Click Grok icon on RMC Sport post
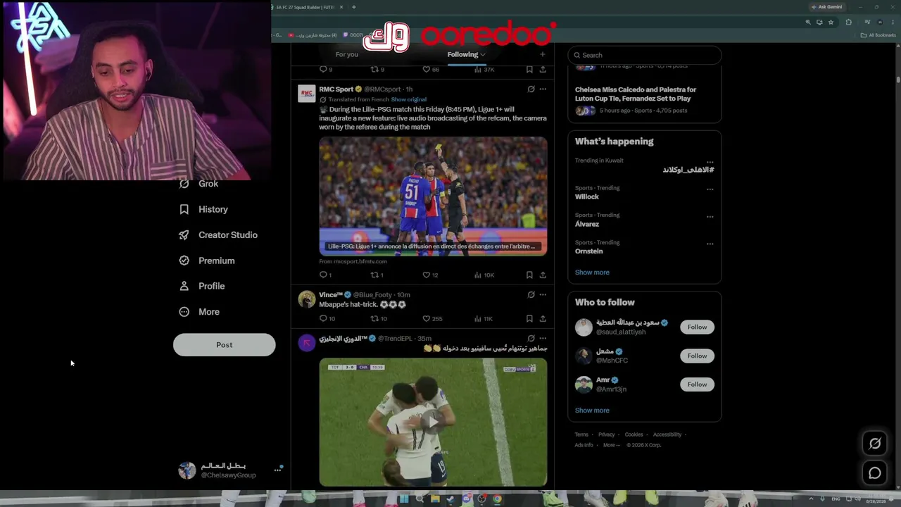The width and height of the screenshot is (901, 507). coord(531,89)
